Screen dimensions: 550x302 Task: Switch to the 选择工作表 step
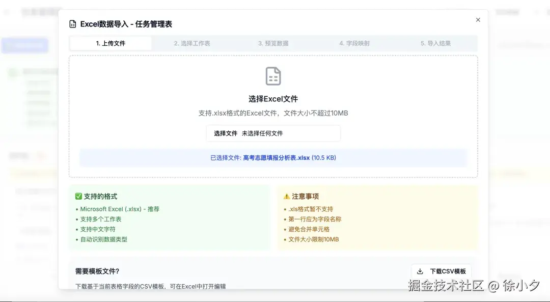(191, 44)
